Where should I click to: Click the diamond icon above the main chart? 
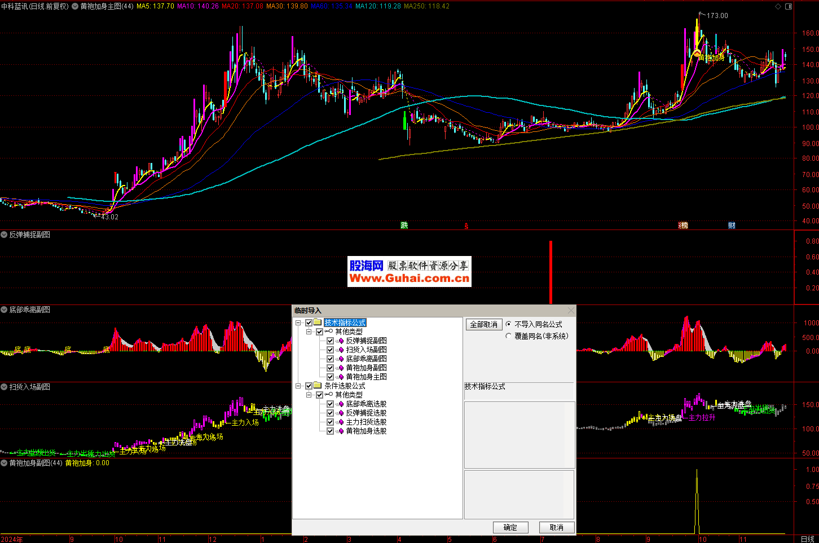point(778,7)
